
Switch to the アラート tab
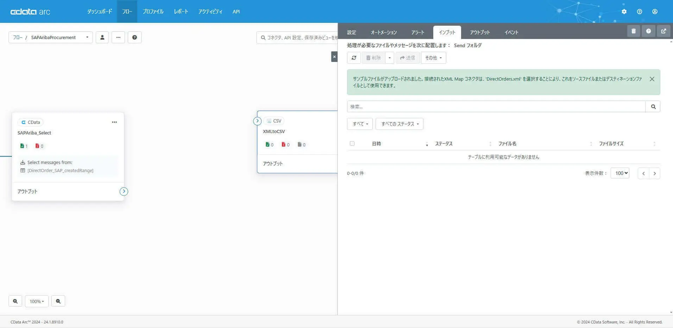[x=418, y=32]
